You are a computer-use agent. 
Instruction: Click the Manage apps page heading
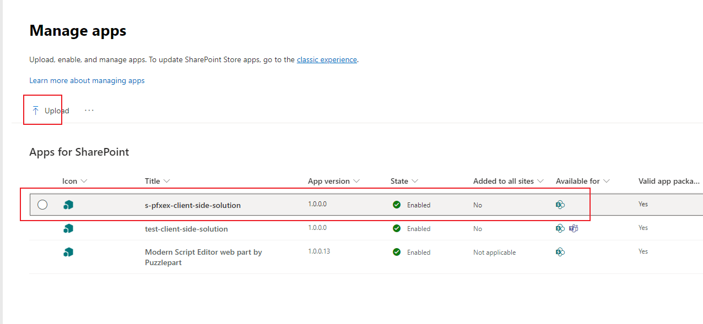point(78,31)
